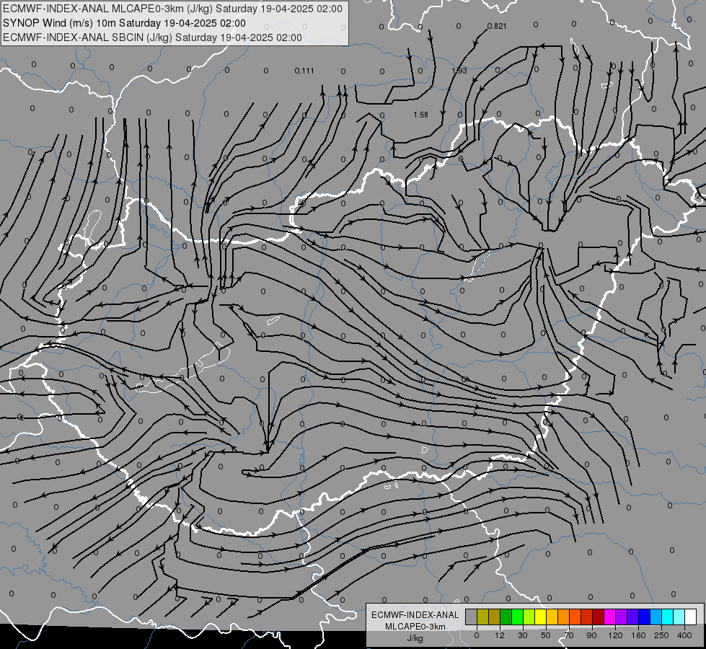The width and height of the screenshot is (706, 649).
Task: Click the legend label MLCAPE0-3km
Action: click(x=415, y=627)
